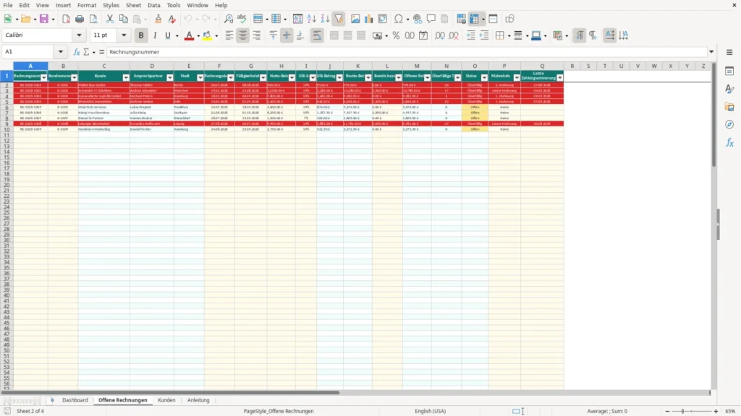Click the formula input line
This screenshot has height=416, width=741.
tap(407, 52)
